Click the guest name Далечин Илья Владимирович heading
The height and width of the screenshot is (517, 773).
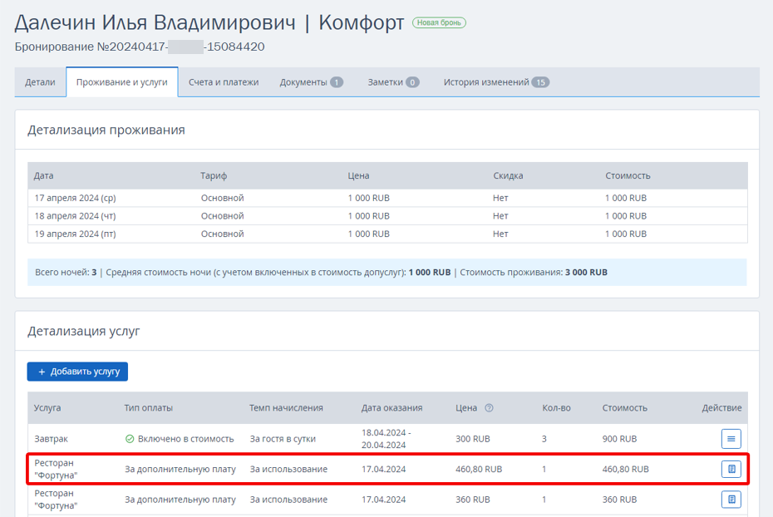155,23
